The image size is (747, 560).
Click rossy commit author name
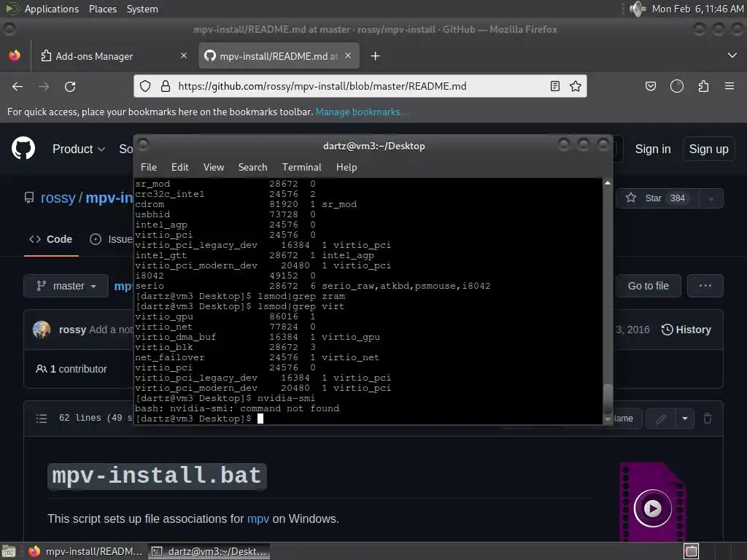(x=72, y=330)
